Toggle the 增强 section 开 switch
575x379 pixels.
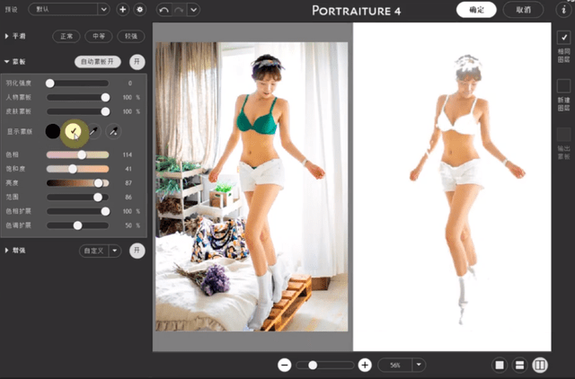click(x=137, y=251)
